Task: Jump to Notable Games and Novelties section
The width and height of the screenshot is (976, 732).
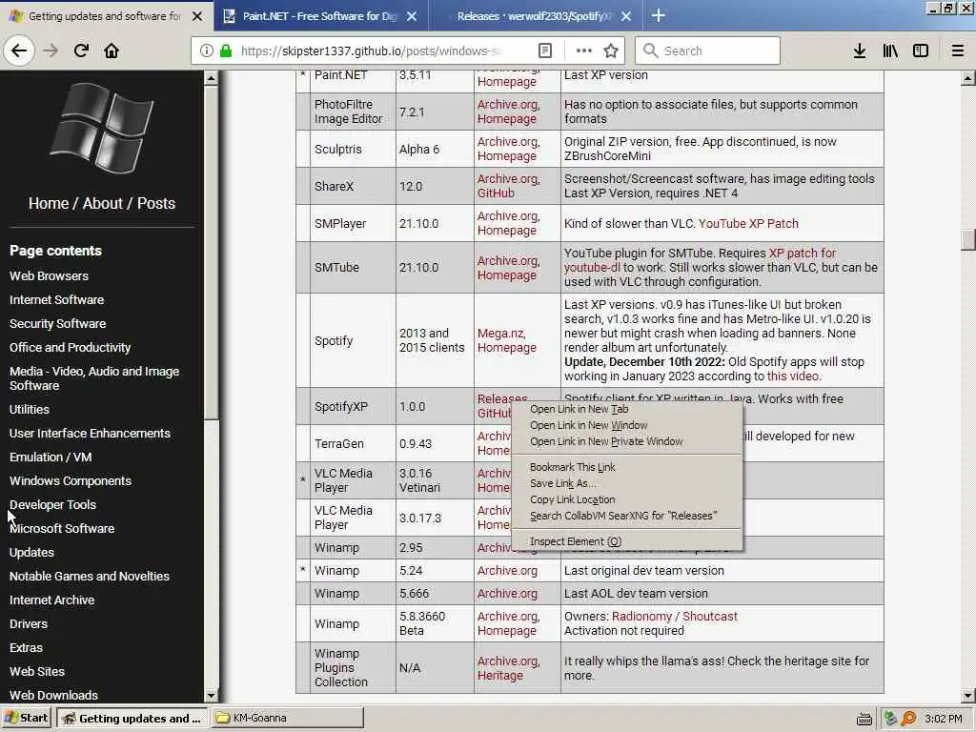Action: tap(89, 577)
